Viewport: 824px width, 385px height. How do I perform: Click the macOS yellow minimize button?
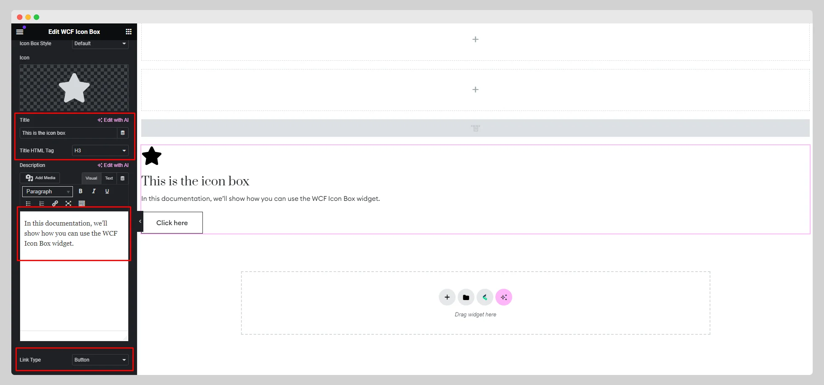(x=28, y=17)
